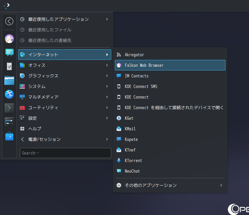This screenshot has height=215, width=249.
Task: Click the Akregator RSS icon
Action: [x=119, y=55]
